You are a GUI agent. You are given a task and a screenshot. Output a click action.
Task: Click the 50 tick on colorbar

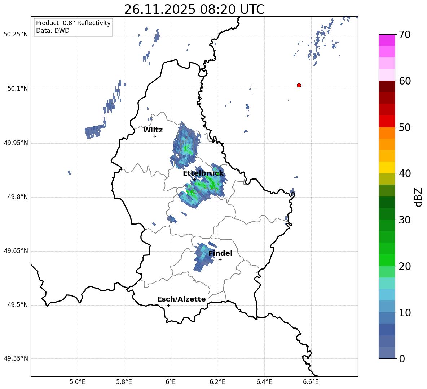click(x=405, y=127)
